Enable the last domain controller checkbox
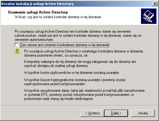Image resolution: width=159 pixels, height=121 pixels. point(16,45)
